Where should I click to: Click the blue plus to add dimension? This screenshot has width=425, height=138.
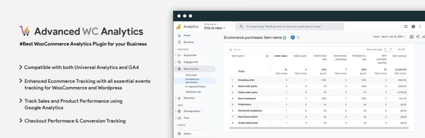click(x=267, y=56)
